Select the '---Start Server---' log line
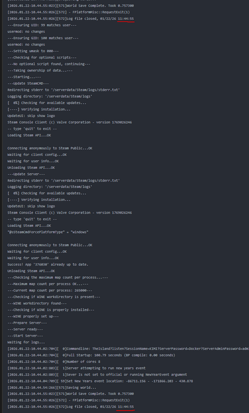249x413 pixels. point(25,335)
